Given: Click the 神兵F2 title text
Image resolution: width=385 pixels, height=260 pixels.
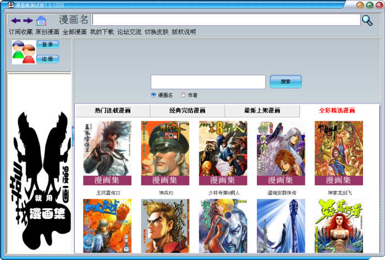Looking at the screenshot, I should point(166,193).
